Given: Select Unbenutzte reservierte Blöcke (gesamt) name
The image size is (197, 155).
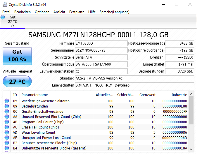Looking at the screenshot, I should [x=54, y=148].
